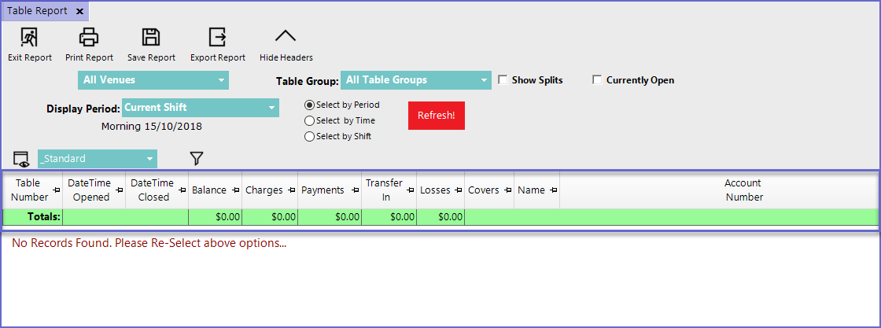Close the Table Report tab

(79, 11)
